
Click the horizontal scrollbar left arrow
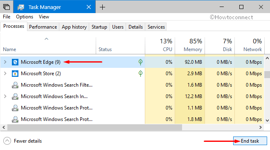4,128
